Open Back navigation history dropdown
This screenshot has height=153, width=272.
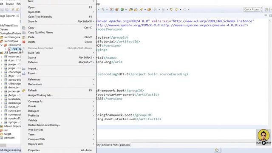pos(180,9)
